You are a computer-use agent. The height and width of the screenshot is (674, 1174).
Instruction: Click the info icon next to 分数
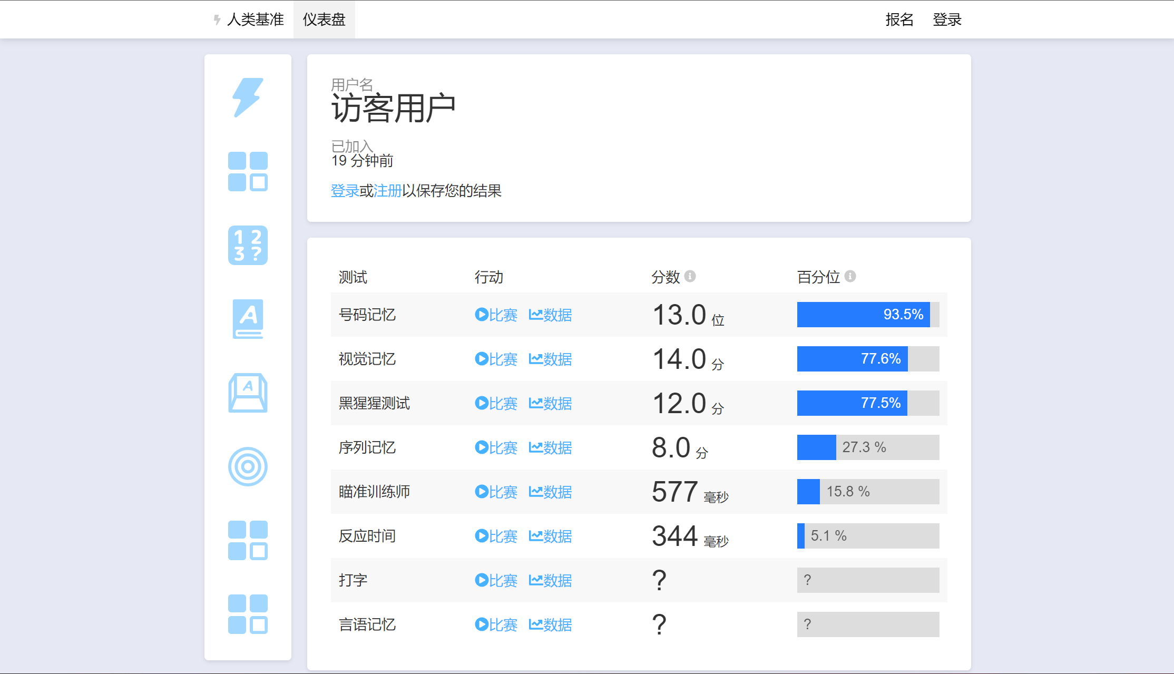(690, 276)
